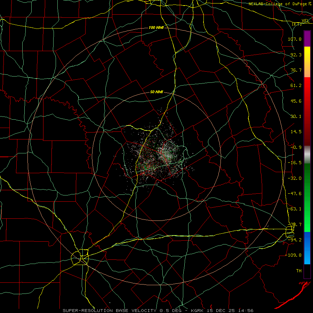
Task: Click the [KT] units label
Action: [297, 24]
